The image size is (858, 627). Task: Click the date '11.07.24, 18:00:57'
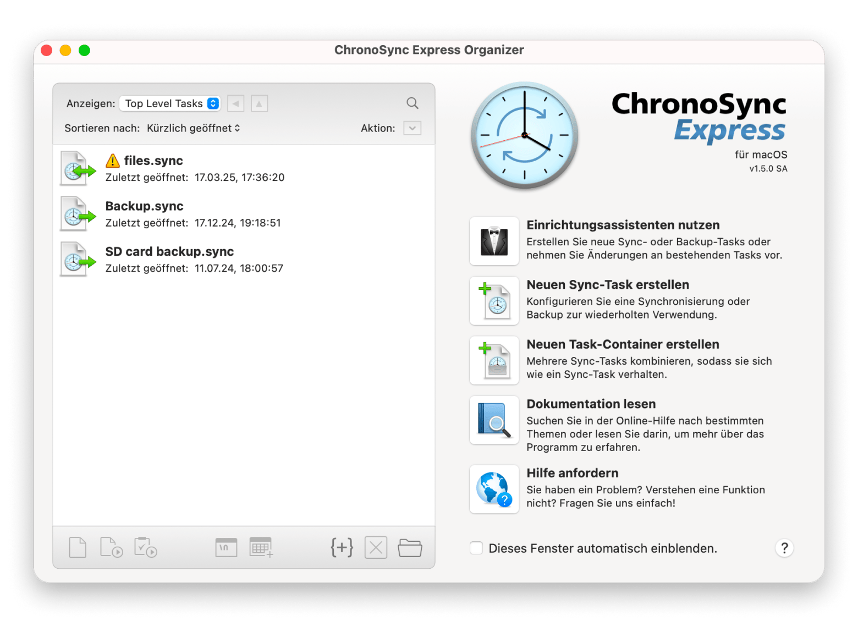pos(239,268)
